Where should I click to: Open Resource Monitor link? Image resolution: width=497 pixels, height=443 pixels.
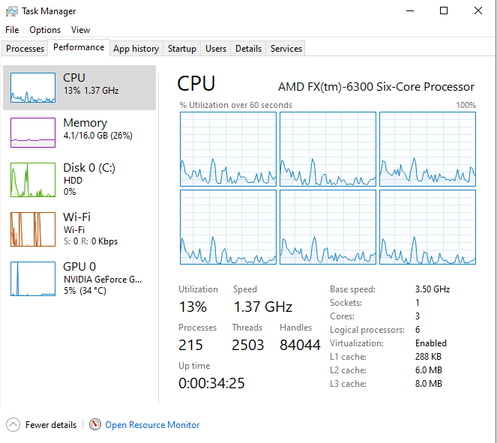152,425
